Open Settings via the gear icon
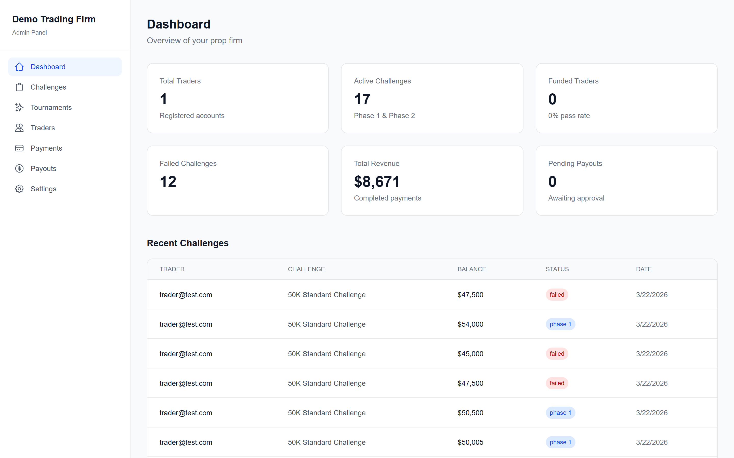Viewport: 734px width, 458px height. (x=19, y=189)
